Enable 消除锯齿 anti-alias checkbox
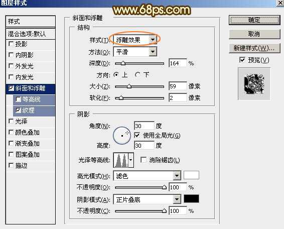The height and width of the screenshot is (229, 284). [x=144, y=160]
